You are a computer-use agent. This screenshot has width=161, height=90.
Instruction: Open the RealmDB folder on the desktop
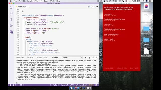(x=146, y=41)
